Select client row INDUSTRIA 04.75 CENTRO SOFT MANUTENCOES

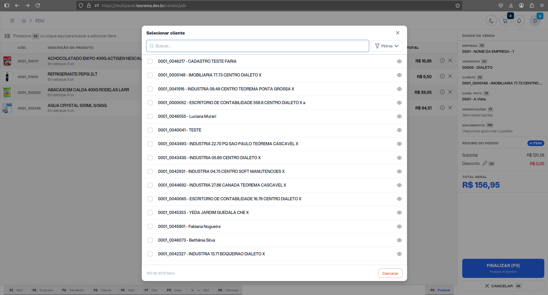tap(274, 171)
